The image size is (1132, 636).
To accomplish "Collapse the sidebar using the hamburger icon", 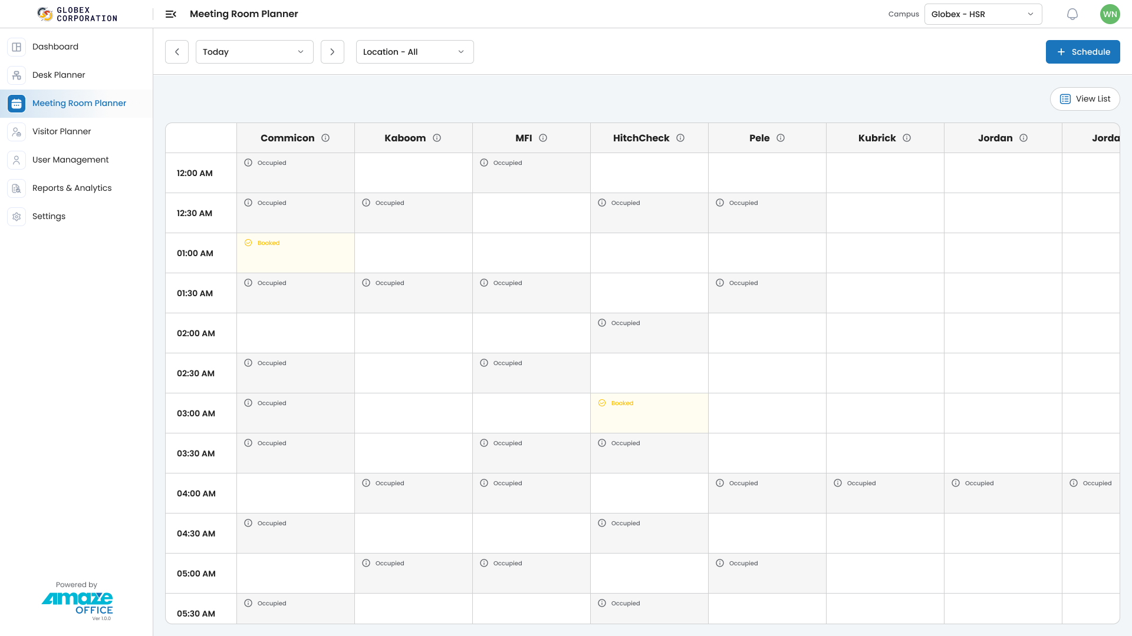I will point(170,14).
